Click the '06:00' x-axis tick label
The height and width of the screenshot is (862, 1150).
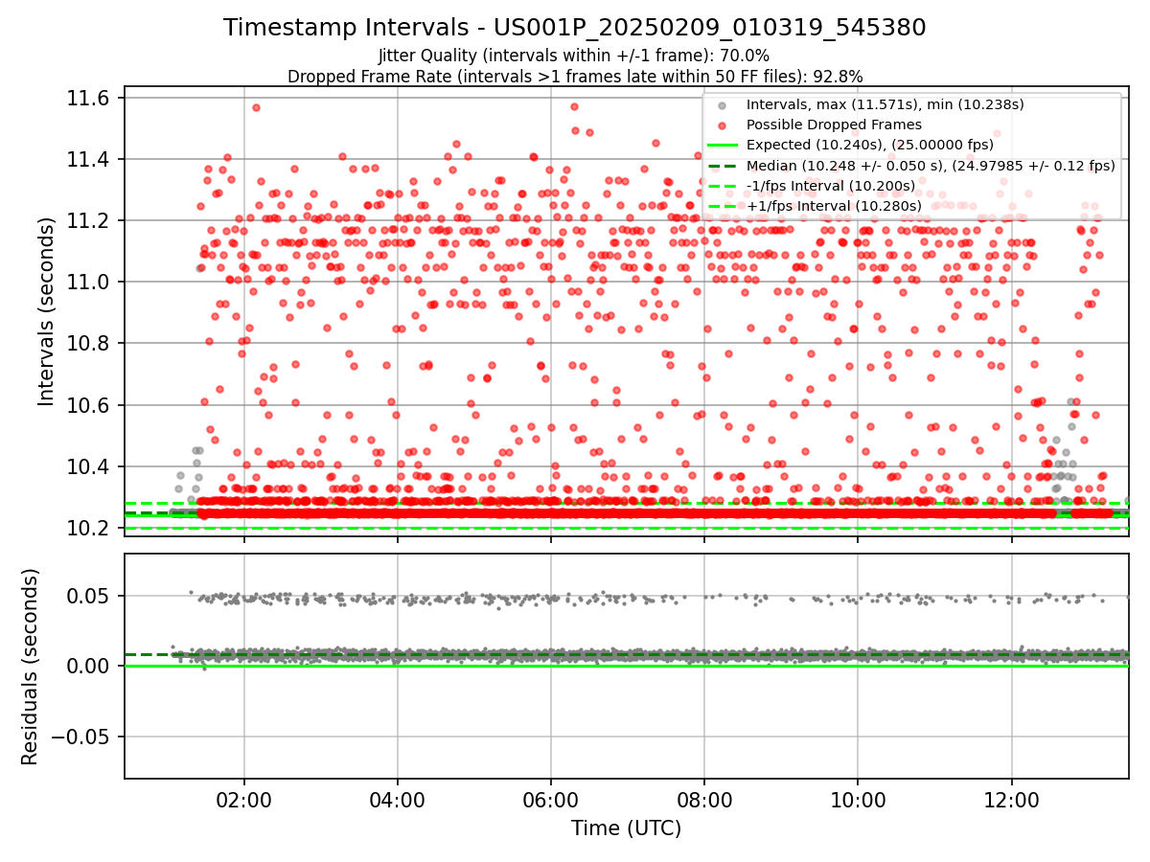[x=550, y=799]
